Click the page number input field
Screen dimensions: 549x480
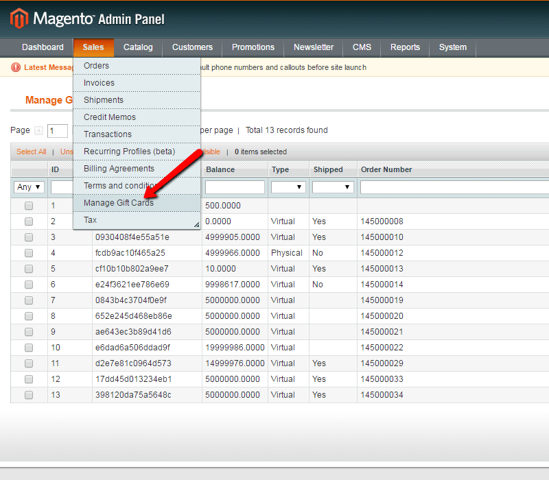[x=58, y=131]
